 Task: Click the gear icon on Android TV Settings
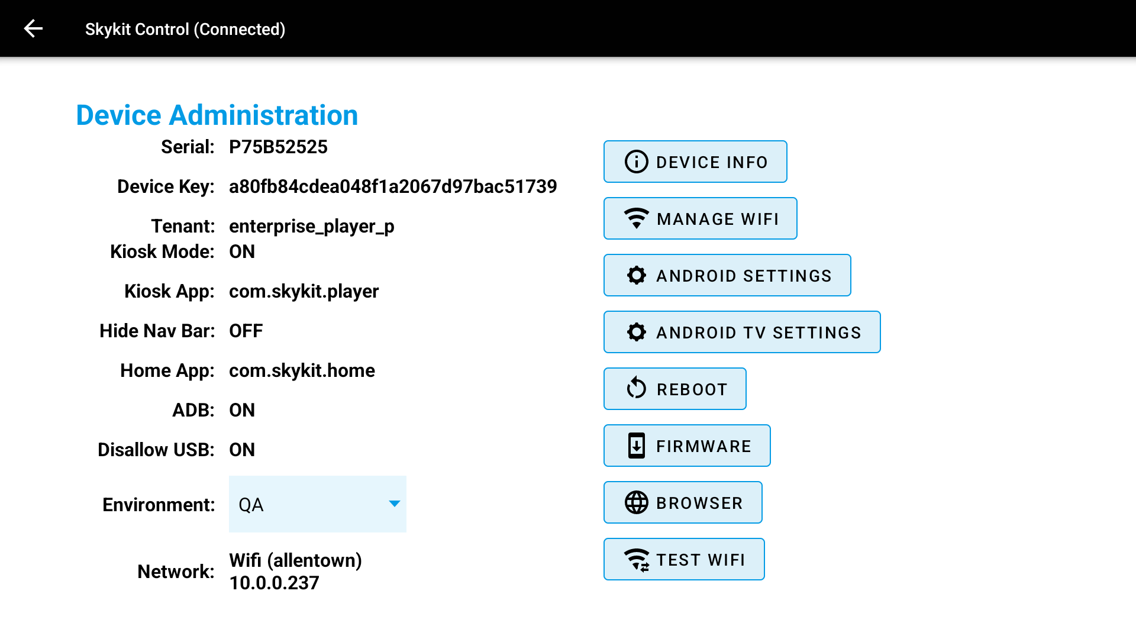click(637, 332)
